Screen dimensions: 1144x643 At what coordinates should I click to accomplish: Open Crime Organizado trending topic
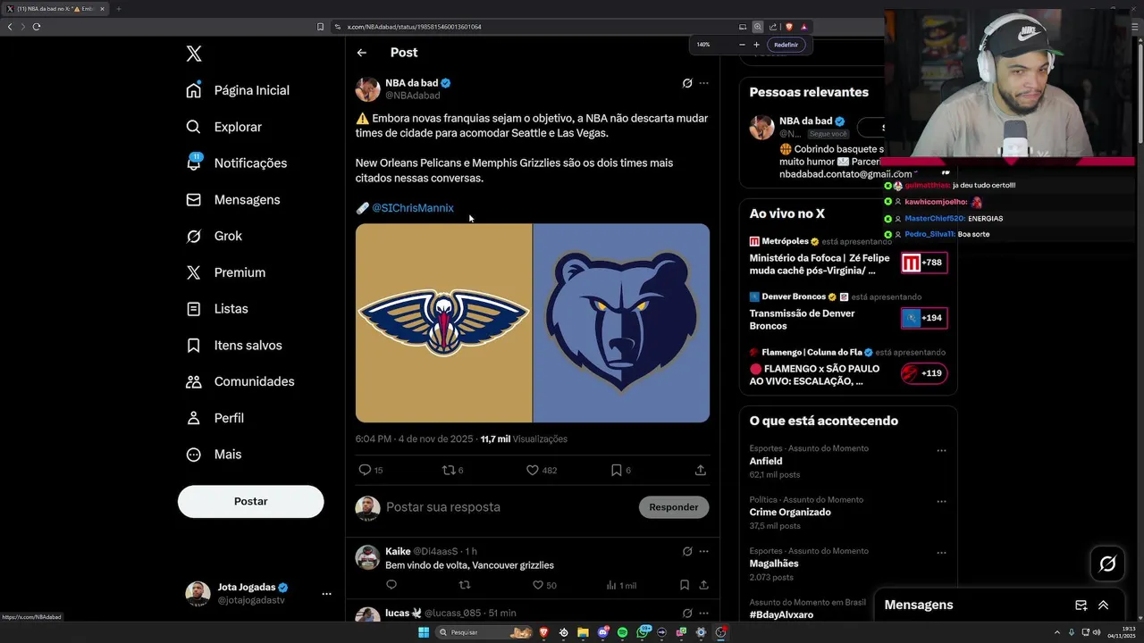[790, 513]
